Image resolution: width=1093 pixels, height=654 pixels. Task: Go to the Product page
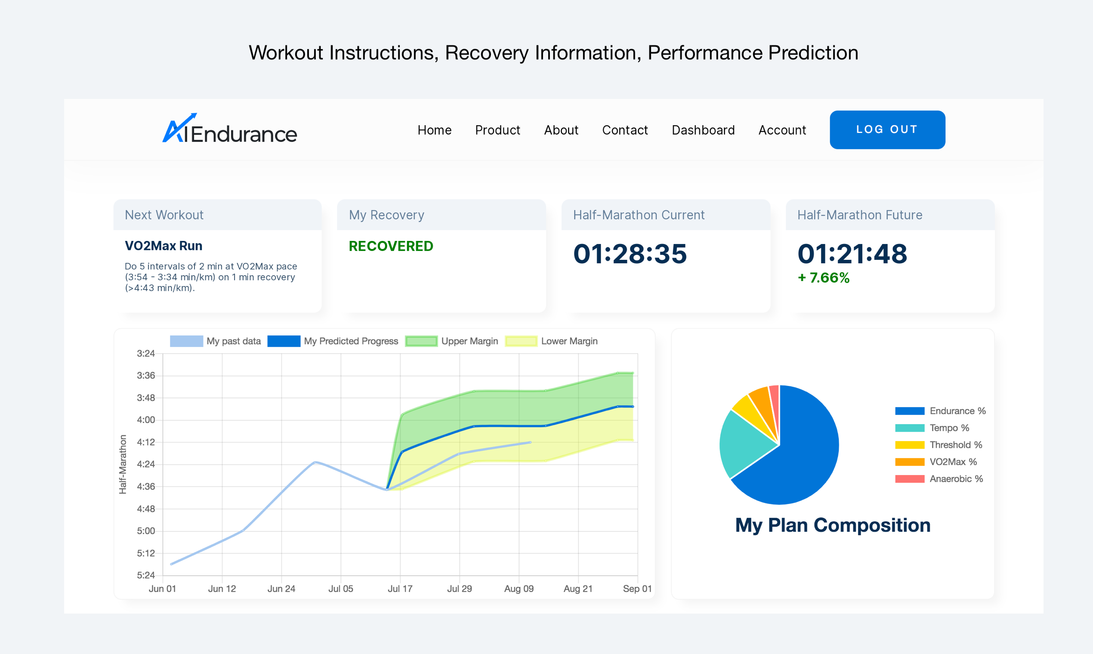497,130
